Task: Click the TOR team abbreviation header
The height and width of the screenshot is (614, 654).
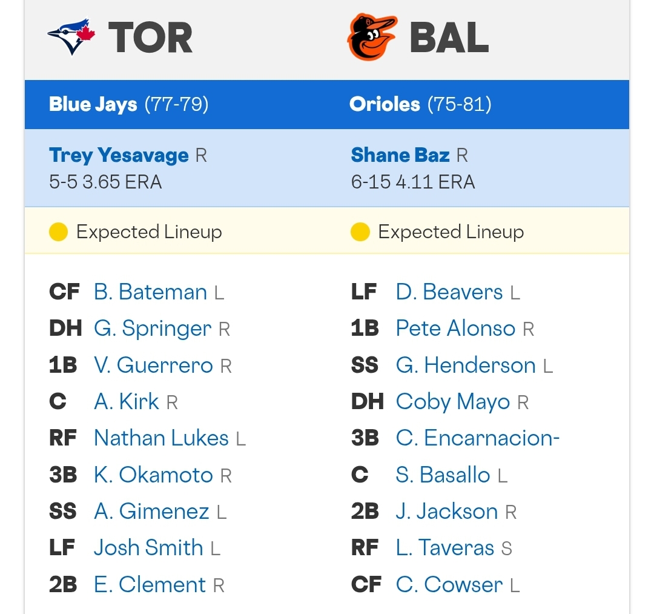Action: tap(151, 38)
